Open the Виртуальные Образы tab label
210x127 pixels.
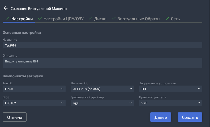pos(139,19)
